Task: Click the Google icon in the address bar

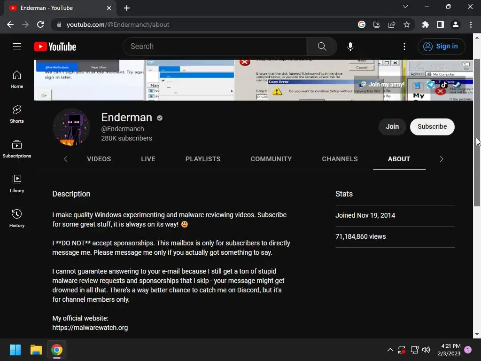Action: coord(362,24)
